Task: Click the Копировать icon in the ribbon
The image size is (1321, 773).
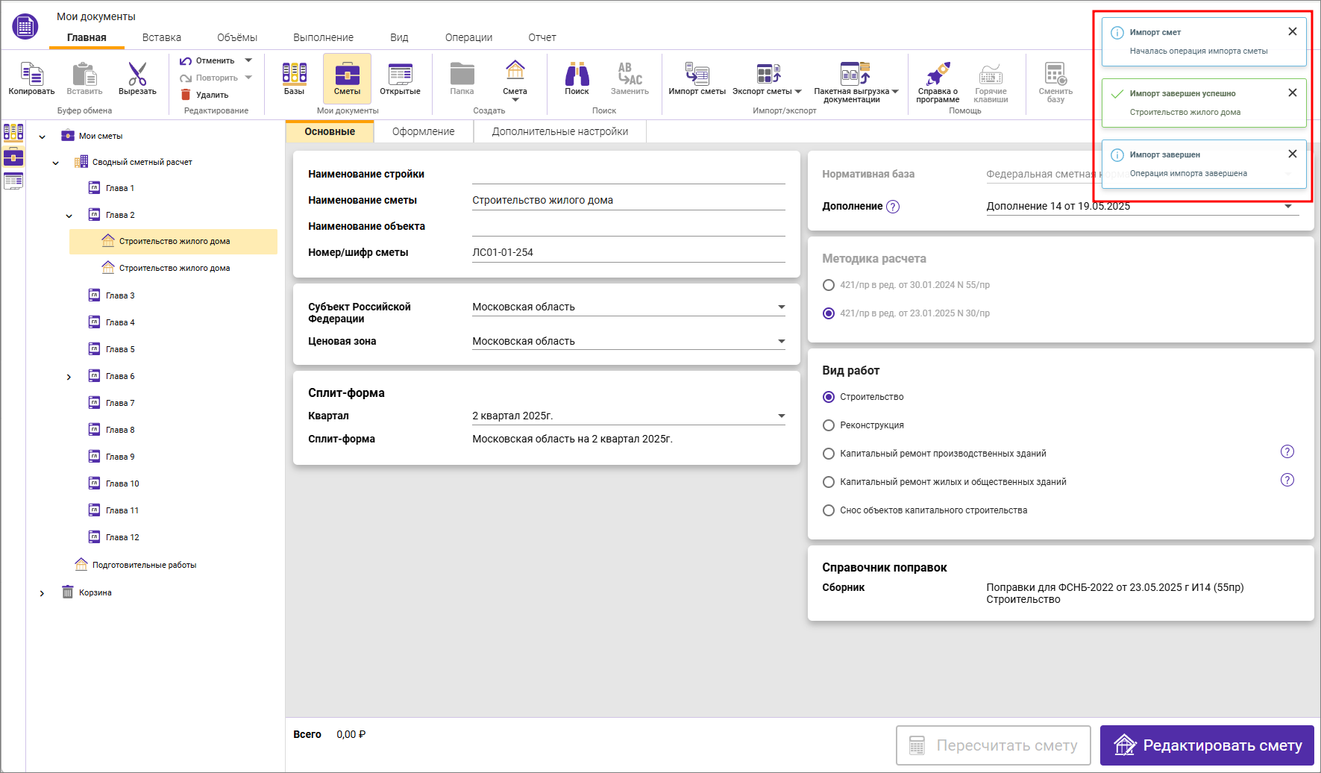Action: [31, 75]
